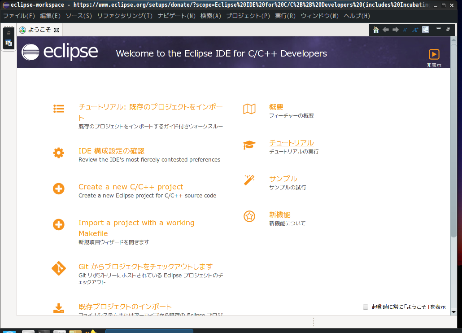Click the Welcome page vertical scrollbar thumb

point(453,140)
